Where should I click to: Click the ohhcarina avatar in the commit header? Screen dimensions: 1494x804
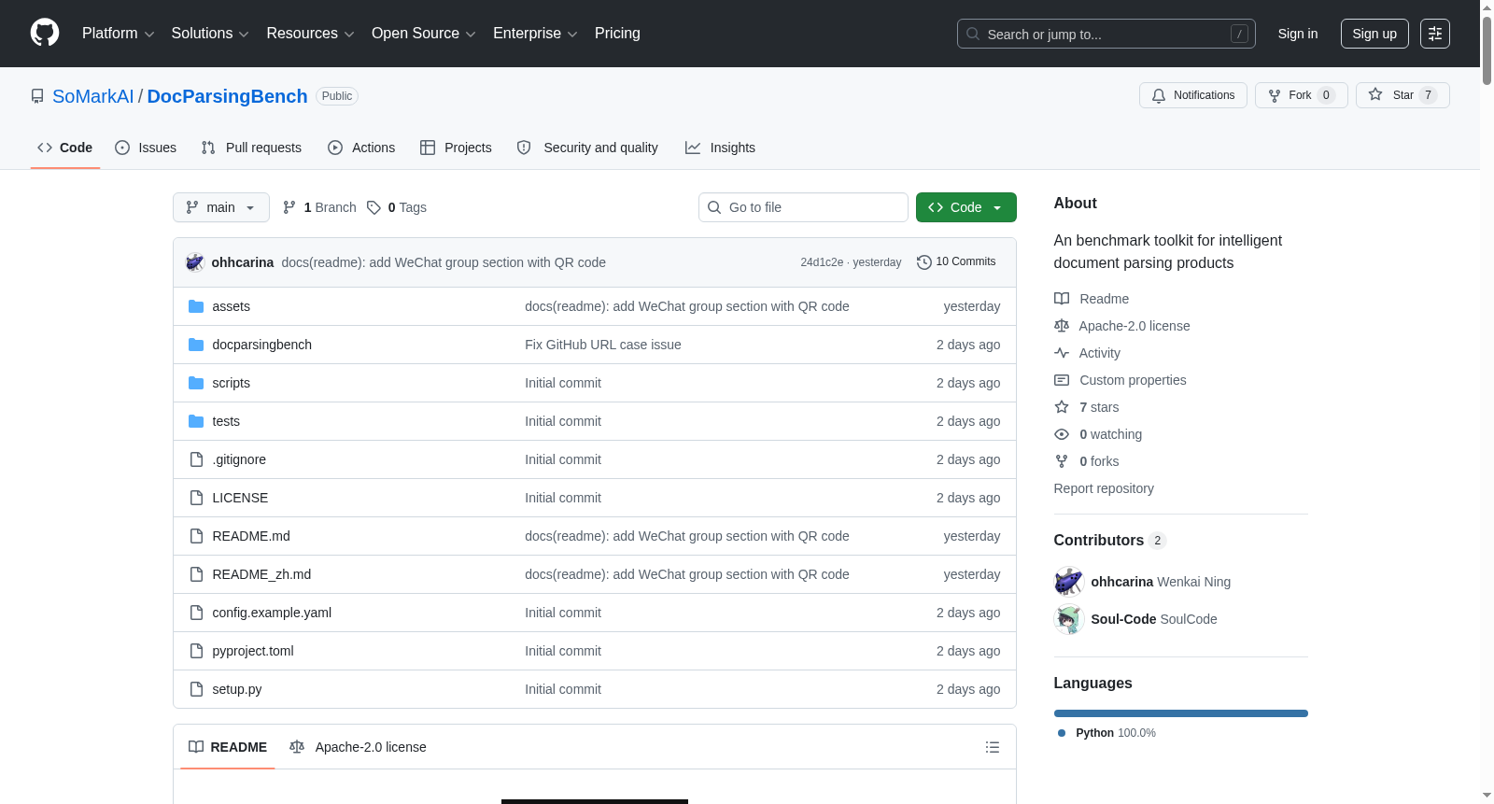click(x=194, y=262)
